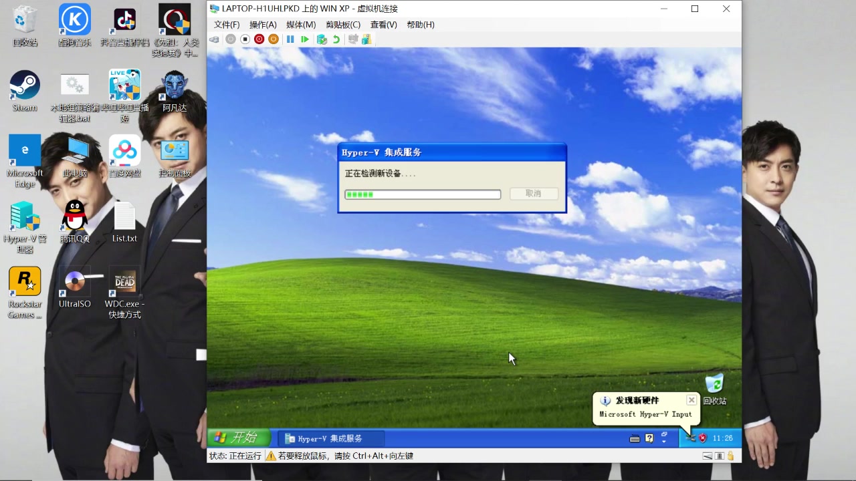The image size is (856, 481).
Task: Select the 此电脑 desktop icon
Action: click(75, 156)
